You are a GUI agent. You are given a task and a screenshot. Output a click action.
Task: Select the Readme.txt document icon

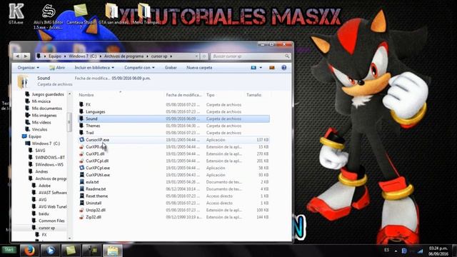pyautogui.click(x=82, y=188)
